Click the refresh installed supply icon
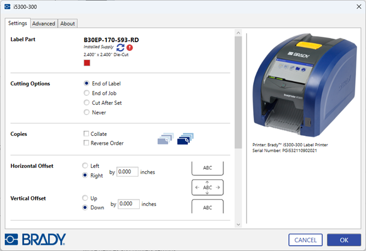Screen dimensions: 366x251 [x=120, y=48]
